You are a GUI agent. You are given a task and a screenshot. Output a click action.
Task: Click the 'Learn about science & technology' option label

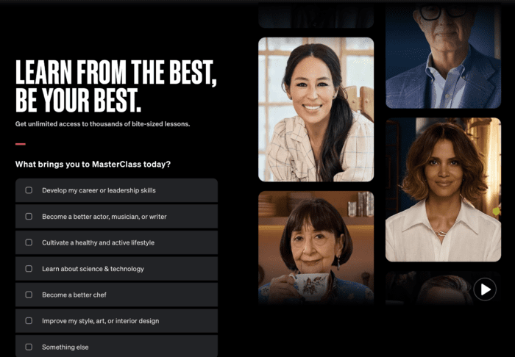point(93,269)
